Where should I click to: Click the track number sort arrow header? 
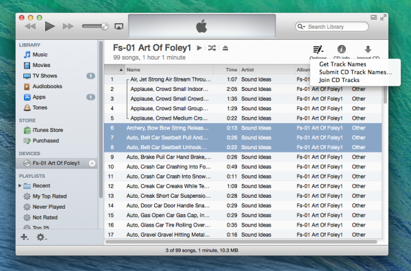[114, 70]
